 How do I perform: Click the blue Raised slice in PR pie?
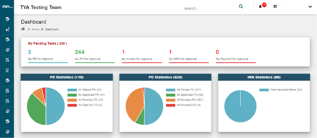(x=55, y=106)
